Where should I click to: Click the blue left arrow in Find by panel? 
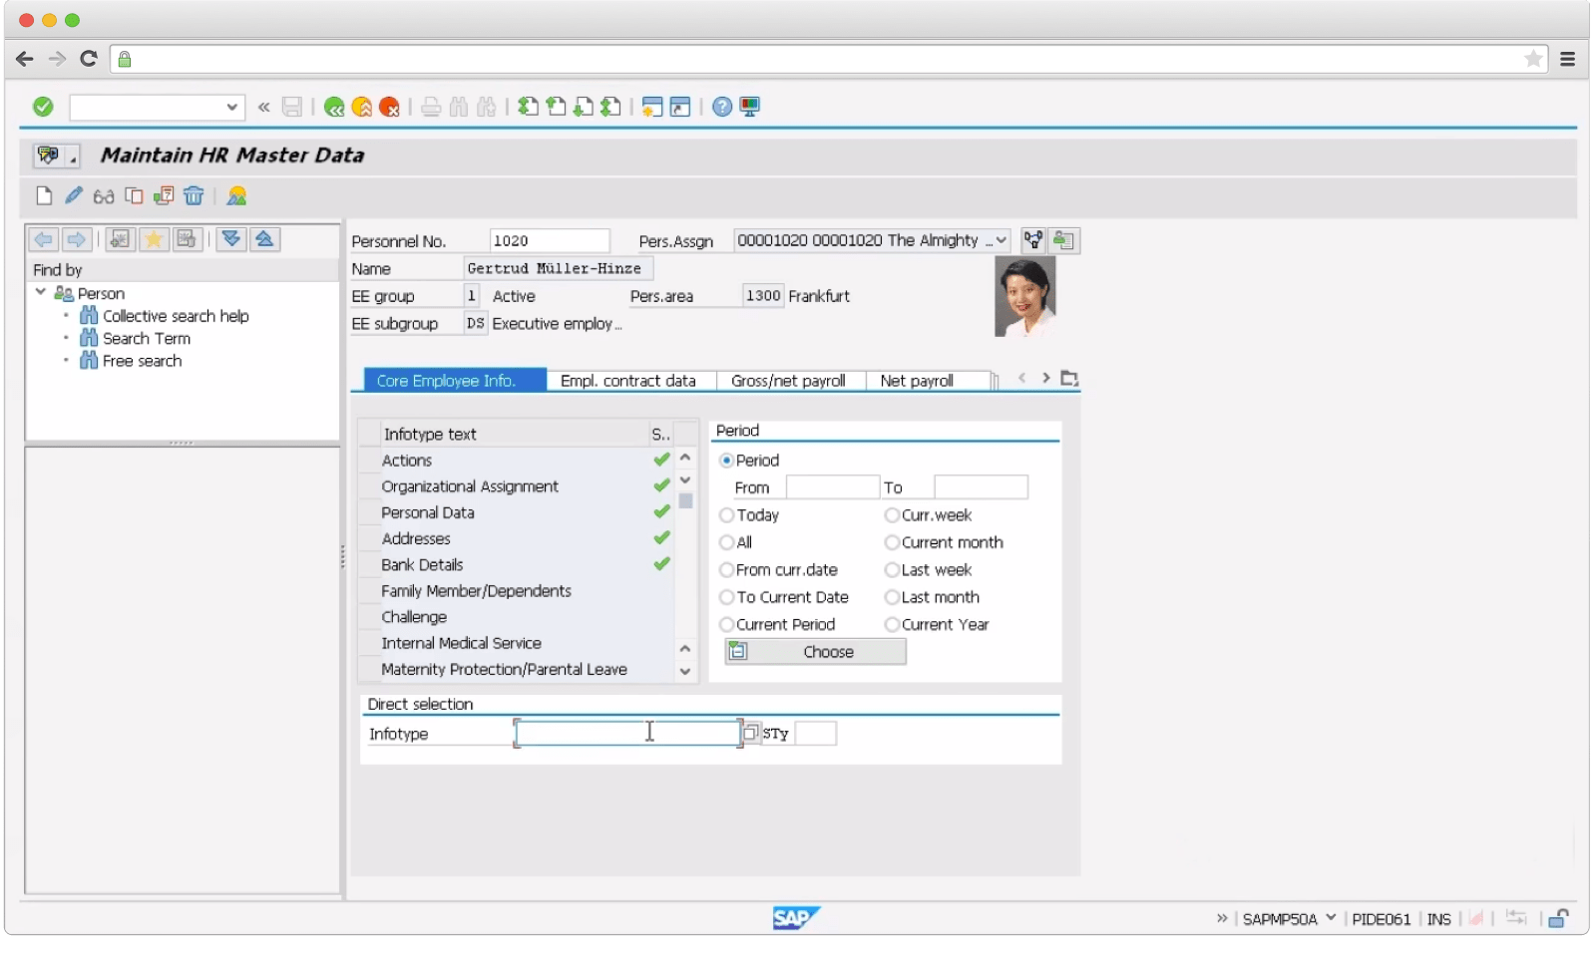click(x=44, y=239)
